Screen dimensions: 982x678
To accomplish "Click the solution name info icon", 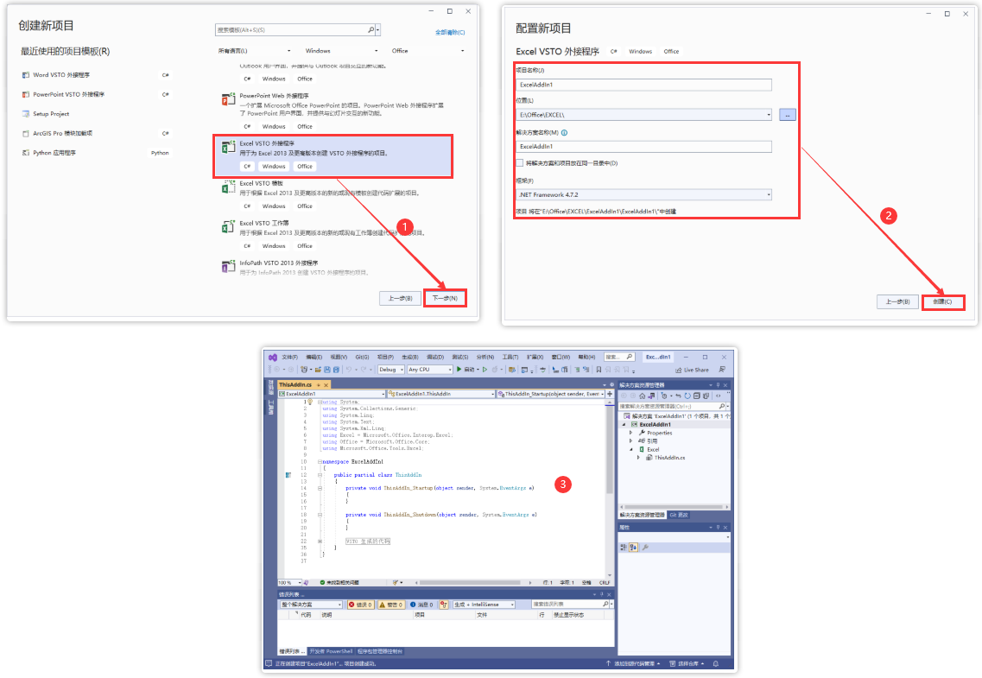I will [x=564, y=133].
